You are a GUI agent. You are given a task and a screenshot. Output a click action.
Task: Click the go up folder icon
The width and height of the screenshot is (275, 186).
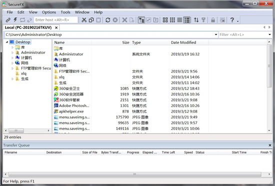tap(155, 20)
